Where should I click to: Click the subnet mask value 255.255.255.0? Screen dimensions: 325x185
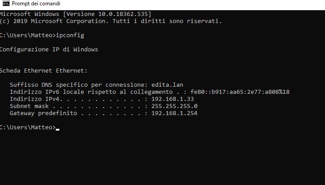coord(174,106)
